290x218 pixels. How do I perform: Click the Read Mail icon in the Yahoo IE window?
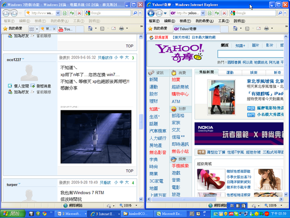259,29
